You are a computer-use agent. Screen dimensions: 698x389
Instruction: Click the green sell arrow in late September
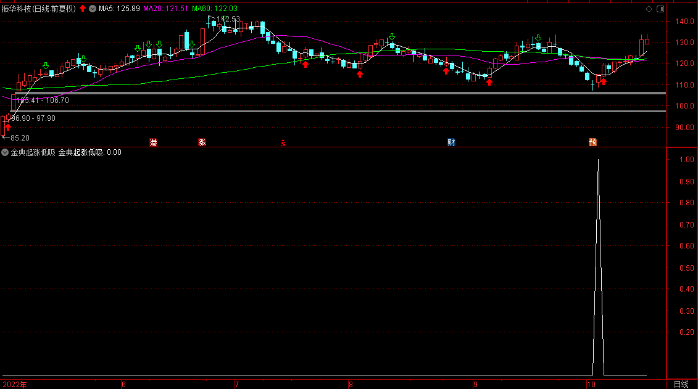click(538, 38)
